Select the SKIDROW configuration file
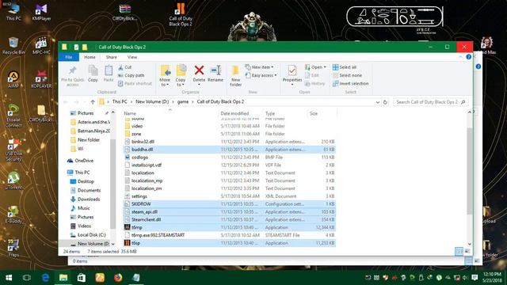This screenshot has height=285, width=507. pyautogui.click(x=229, y=204)
